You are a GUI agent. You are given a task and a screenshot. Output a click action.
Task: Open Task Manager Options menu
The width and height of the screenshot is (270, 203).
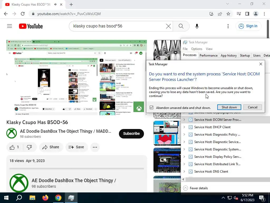[x=197, y=49]
